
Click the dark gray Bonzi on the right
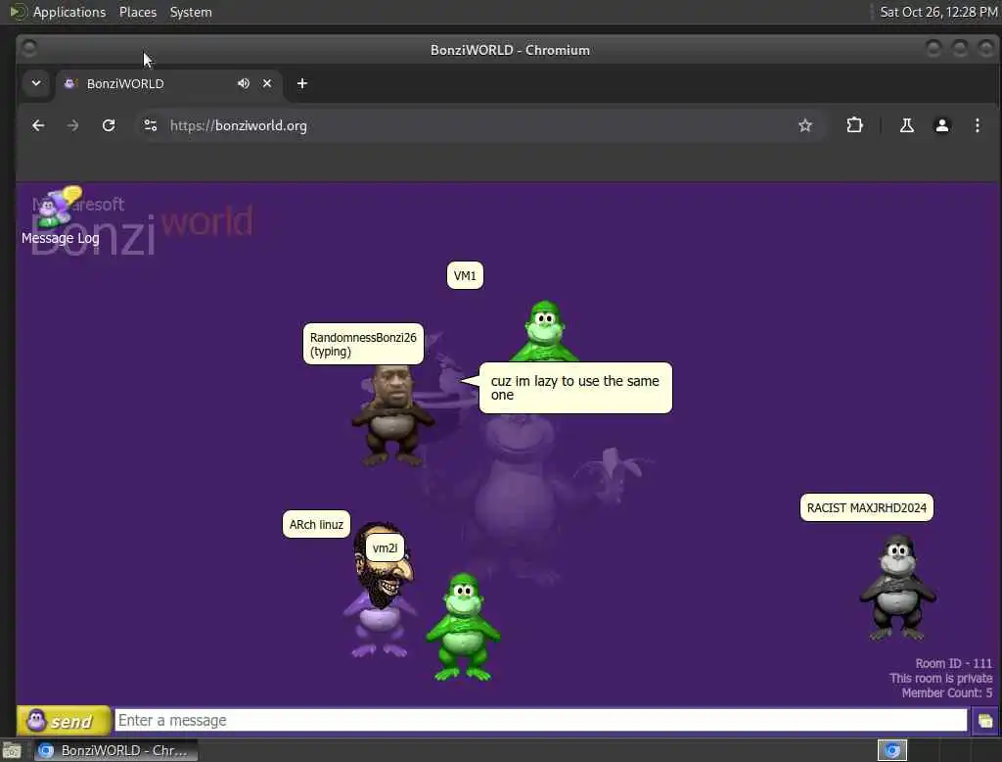click(898, 588)
